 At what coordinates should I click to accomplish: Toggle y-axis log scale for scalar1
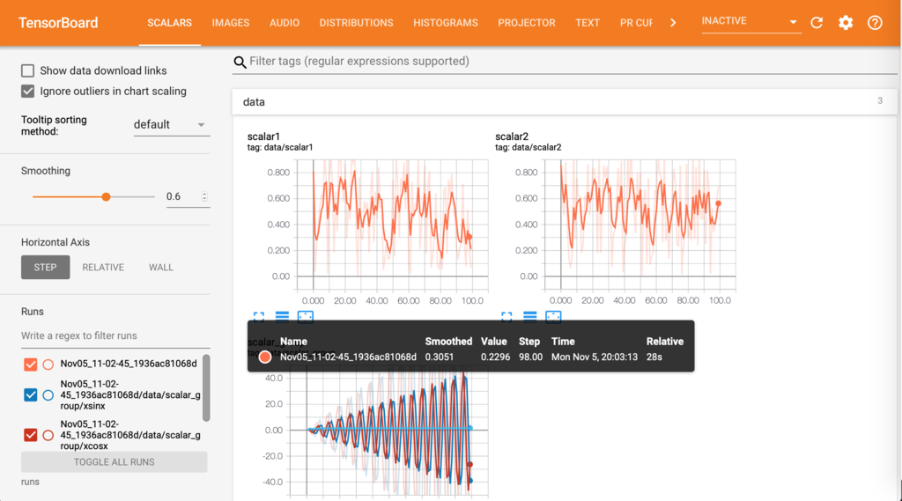(x=282, y=316)
